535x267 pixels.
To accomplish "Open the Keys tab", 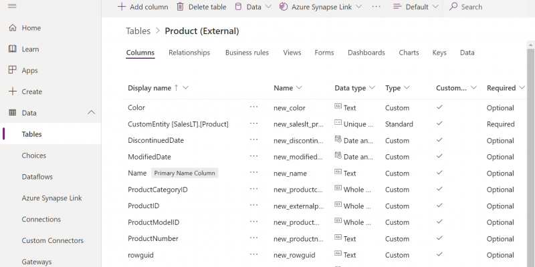I will (x=439, y=53).
